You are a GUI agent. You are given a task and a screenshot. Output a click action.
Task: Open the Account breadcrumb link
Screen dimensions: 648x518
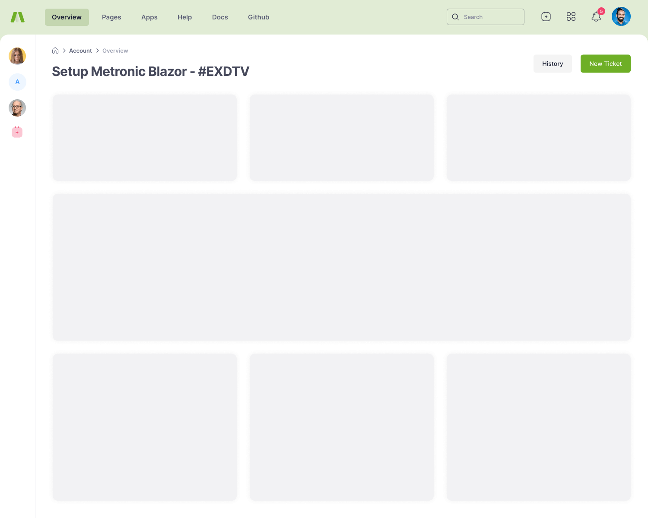(x=80, y=51)
